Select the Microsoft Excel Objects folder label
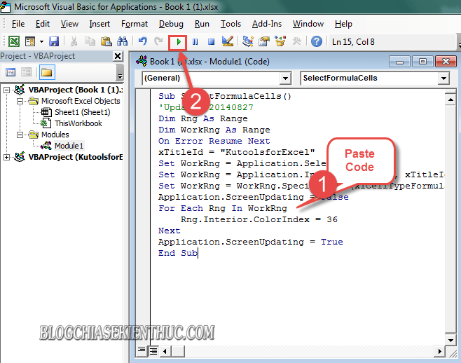Viewport: 461px width, 363px height. coord(81,101)
